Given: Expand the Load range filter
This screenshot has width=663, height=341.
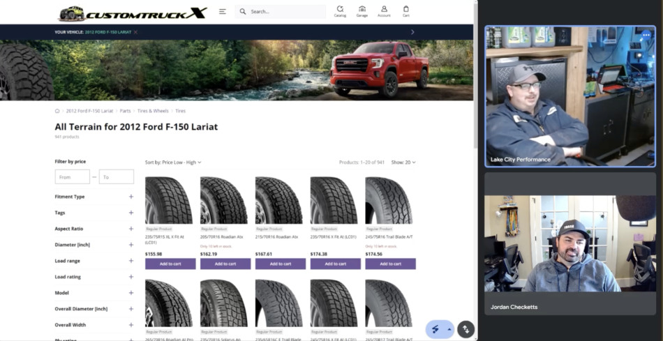Looking at the screenshot, I should pyautogui.click(x=131, y=261).
